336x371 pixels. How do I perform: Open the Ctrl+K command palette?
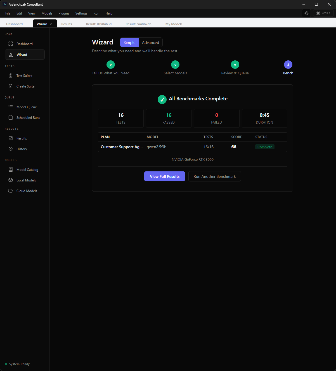coord(323,13)
